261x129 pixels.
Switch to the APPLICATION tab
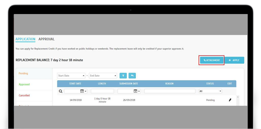tap(25, 39)
